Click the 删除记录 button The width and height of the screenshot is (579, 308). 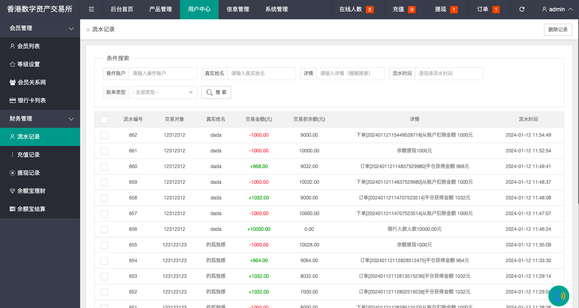point(558,29)
